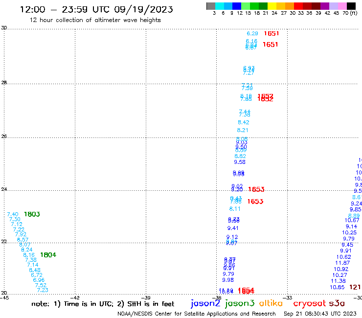The width and height of the screenshot is (362, 318).
Task: Click the wave height value 7.52
Action: coord(41,285)
